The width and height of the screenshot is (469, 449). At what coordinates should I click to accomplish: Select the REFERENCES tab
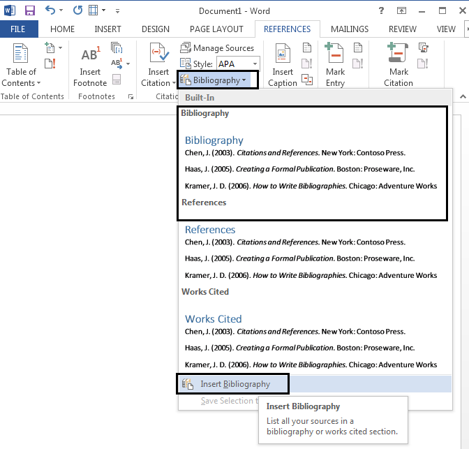287,29
